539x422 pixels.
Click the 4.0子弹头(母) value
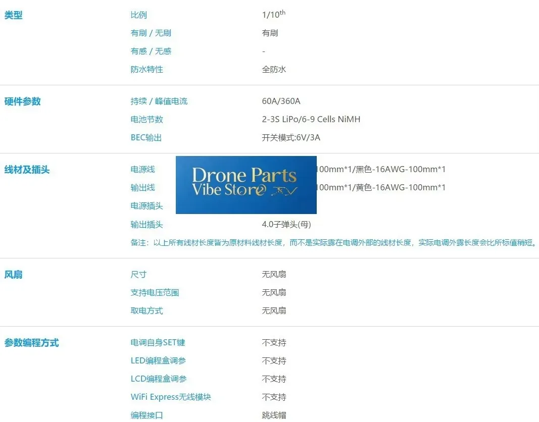tap(286, 224)
